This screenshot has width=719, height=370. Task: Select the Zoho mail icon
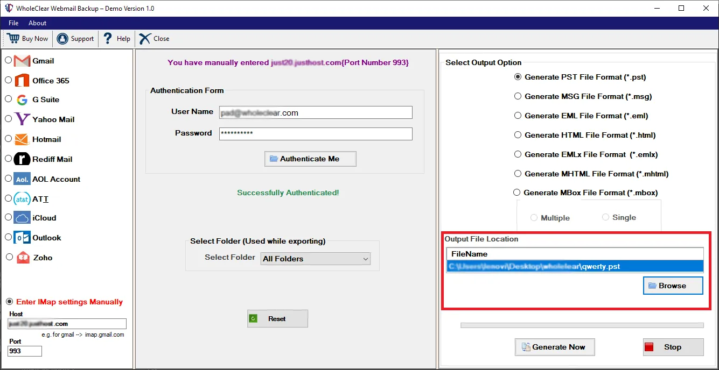pyautogui.click(x=23, y=258)
